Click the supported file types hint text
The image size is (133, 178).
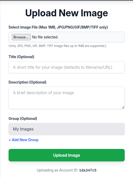coord(57,46)
